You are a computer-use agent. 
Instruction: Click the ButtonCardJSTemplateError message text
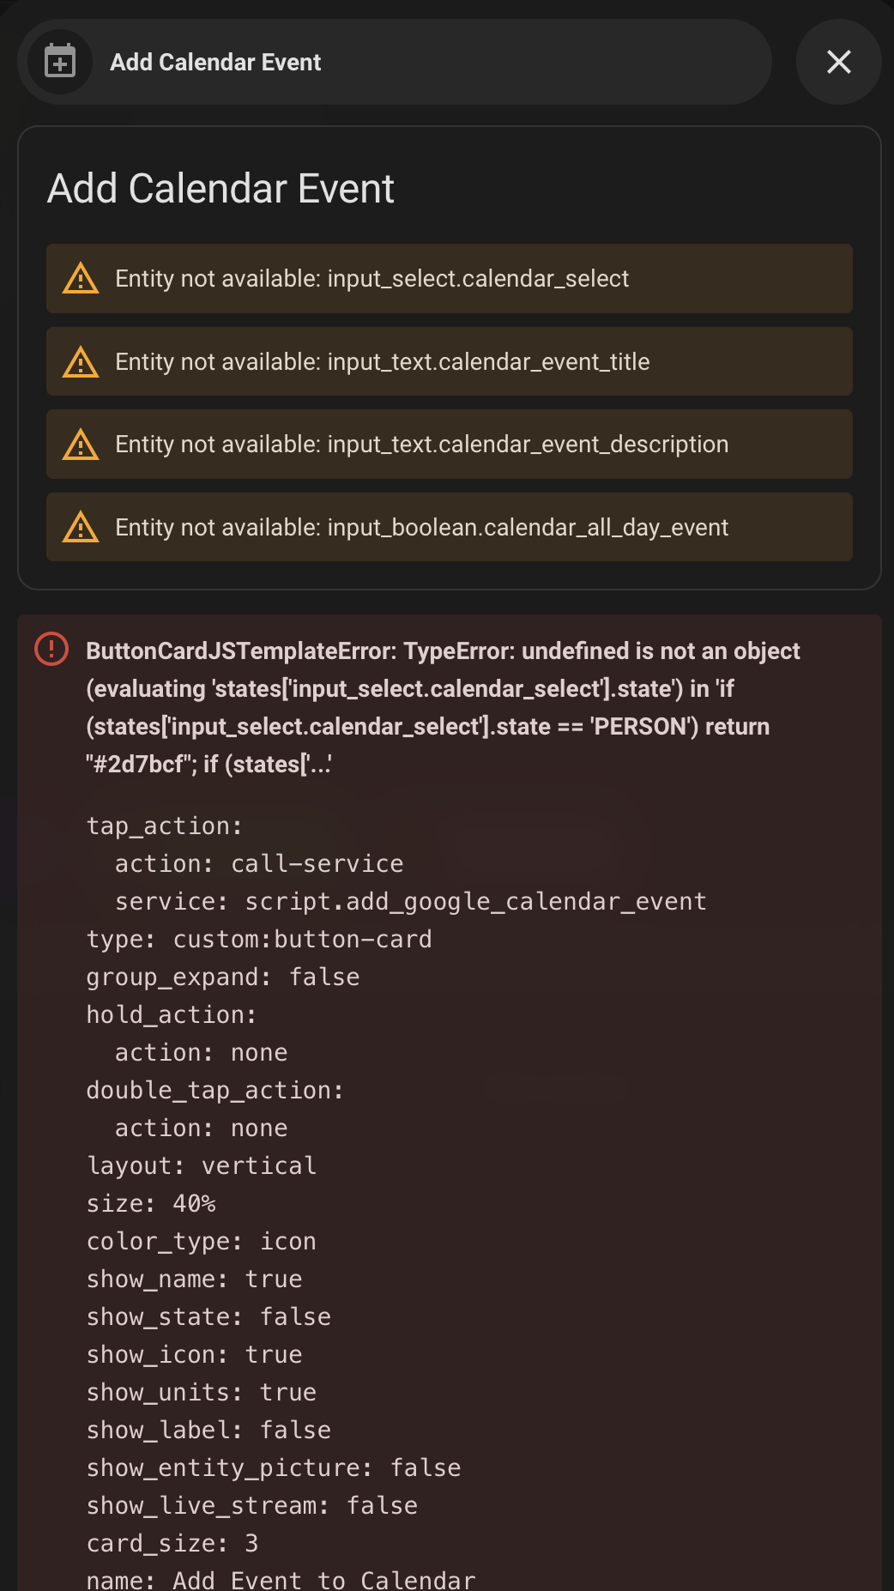(443, 707)
